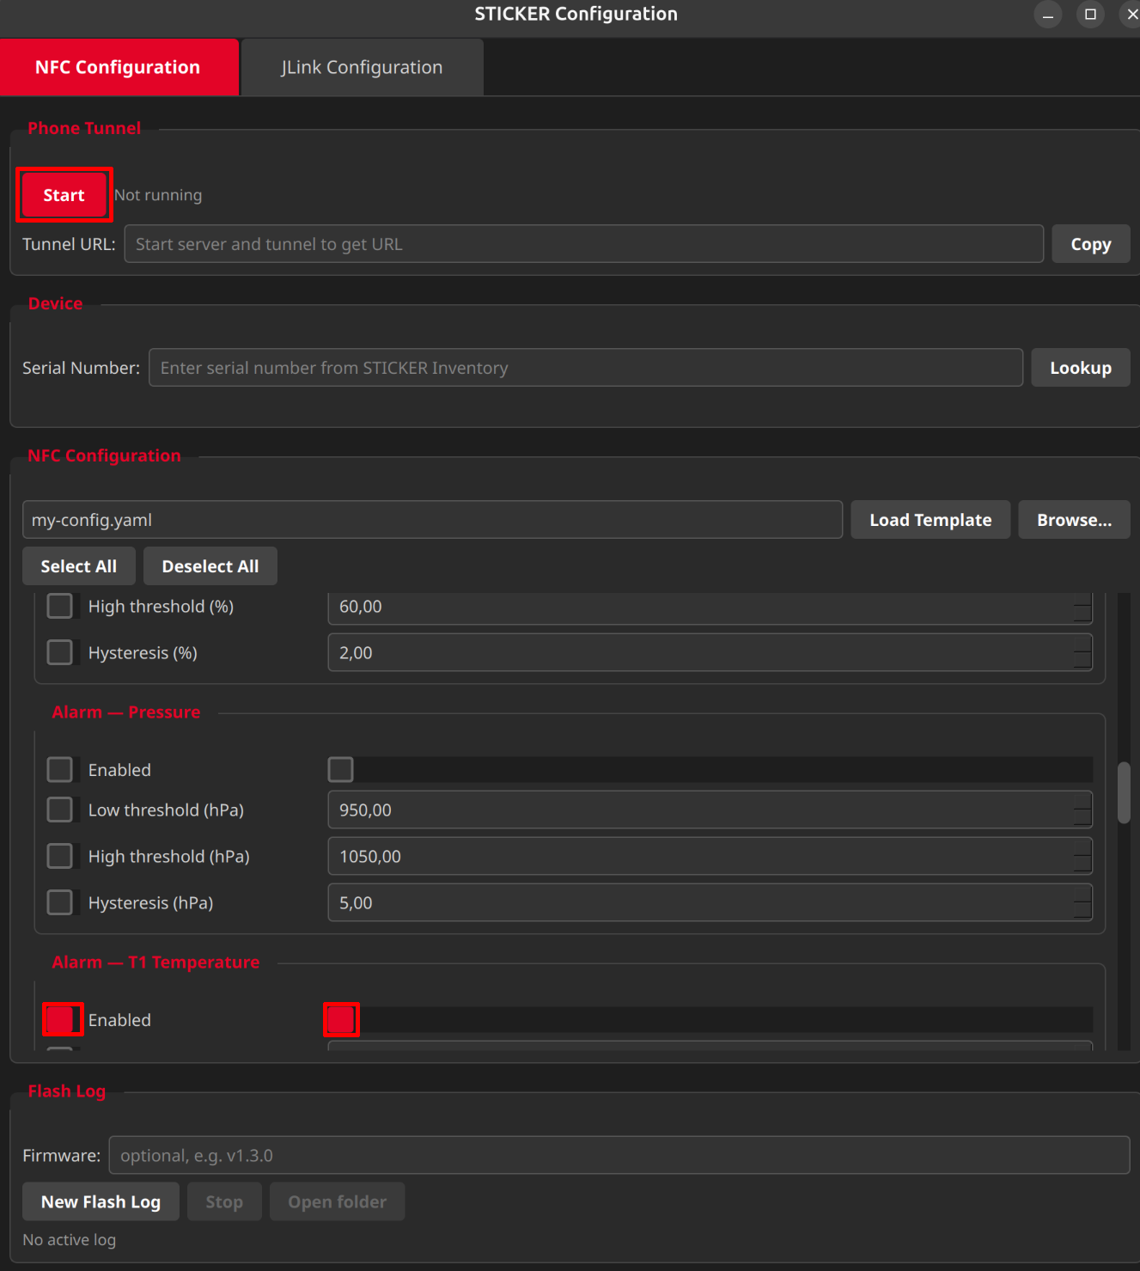The height and width of the screenshot is (1271, 1140).
Task: Check the Hysteresis (hPa) include box
Action: point(60,902)
